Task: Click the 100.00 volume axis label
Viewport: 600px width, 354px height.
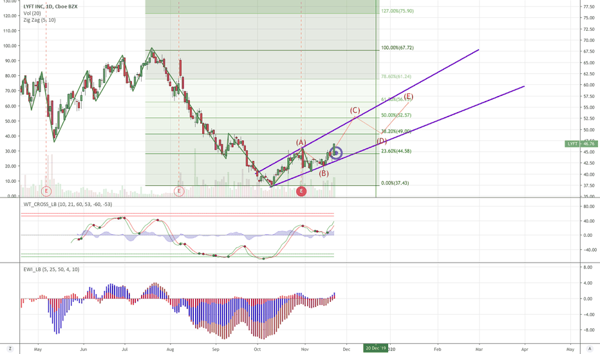Action: [x=10, y=46]
